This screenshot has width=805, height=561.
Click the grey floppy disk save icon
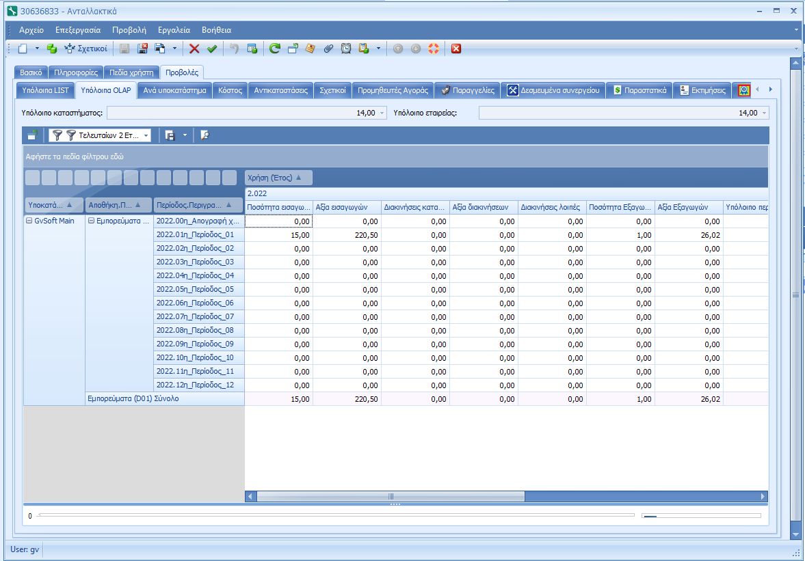[124, 49]
